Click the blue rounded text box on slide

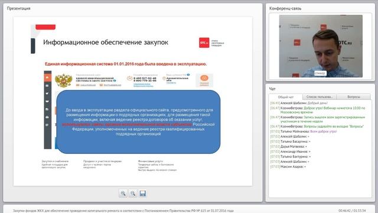click(138, 122)
